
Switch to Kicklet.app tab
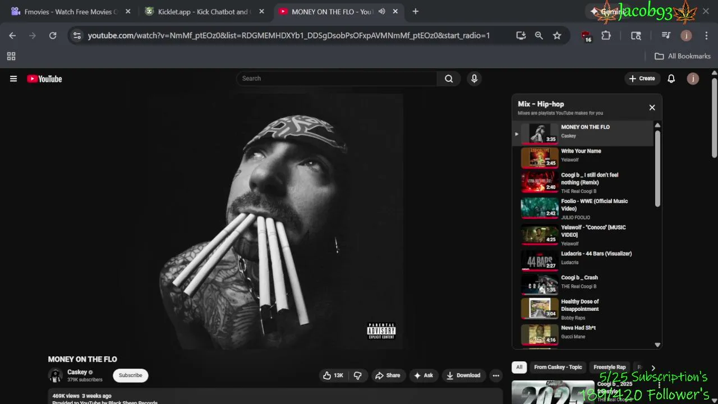(x=203, y=11)
